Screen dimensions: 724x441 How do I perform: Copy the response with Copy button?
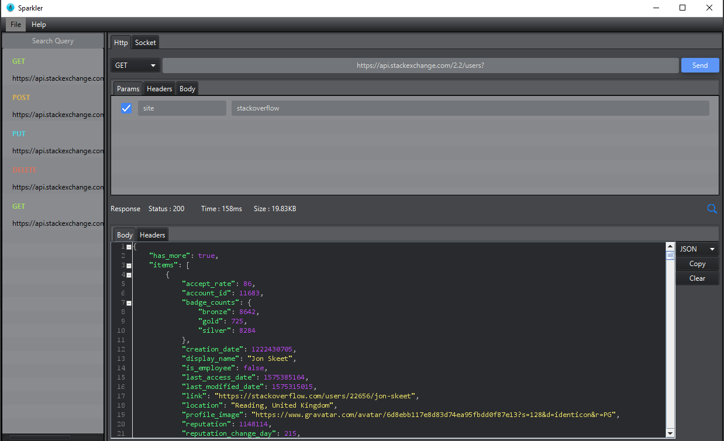coord(697,264)
